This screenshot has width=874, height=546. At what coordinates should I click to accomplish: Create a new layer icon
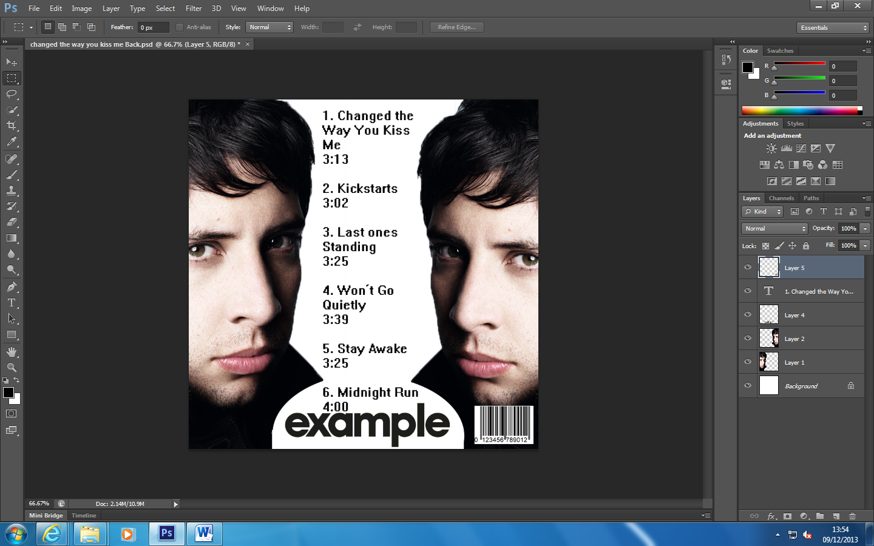[836, 516]
